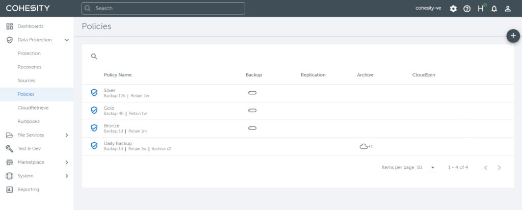The height and width of the screenshot is (210, 522).
Task: Click the Cohesity logo
Action: coord(28,8)
